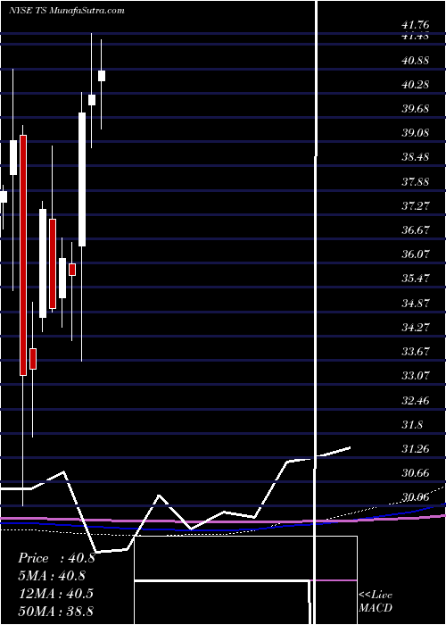The width and height of the screenshot is (446, 625).
Task: Click the '5MA : 40.8' readout
Action: coord(52,576)
